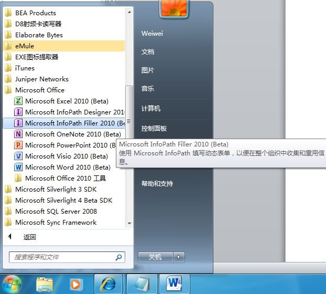Open 控制面板 from the Start menu
The height and width of the screenshot is (294, 326).
(154, 129)
